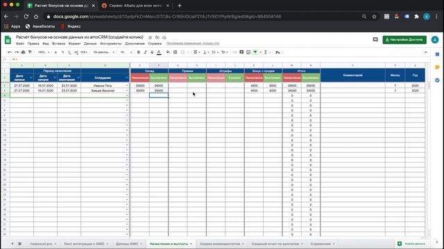Open the Инструменты menu
This screenshot has height=249, width=444.
click(111, 44)
